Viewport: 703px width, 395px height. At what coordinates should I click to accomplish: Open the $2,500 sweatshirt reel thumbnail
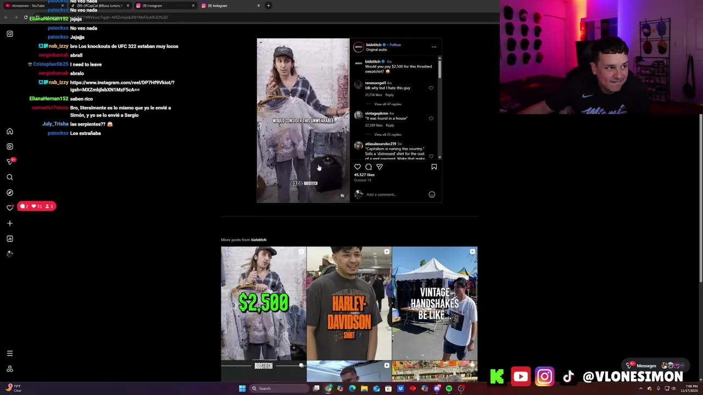(x=264, y=303)
